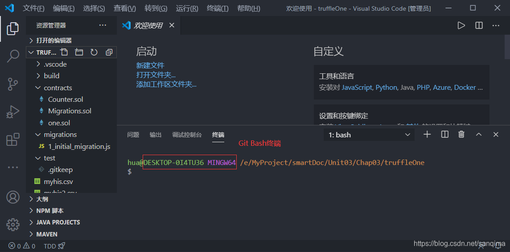
Task: Collapse the migrations folder
Action: pos(71,134)
